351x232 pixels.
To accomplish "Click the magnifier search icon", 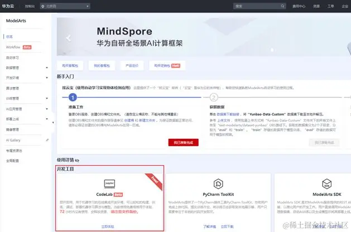I will tap(283, 6).
